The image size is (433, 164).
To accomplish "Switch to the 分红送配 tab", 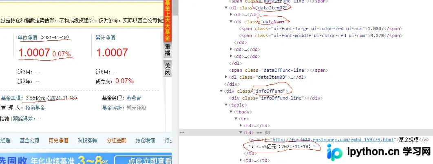I will [117, 140].
